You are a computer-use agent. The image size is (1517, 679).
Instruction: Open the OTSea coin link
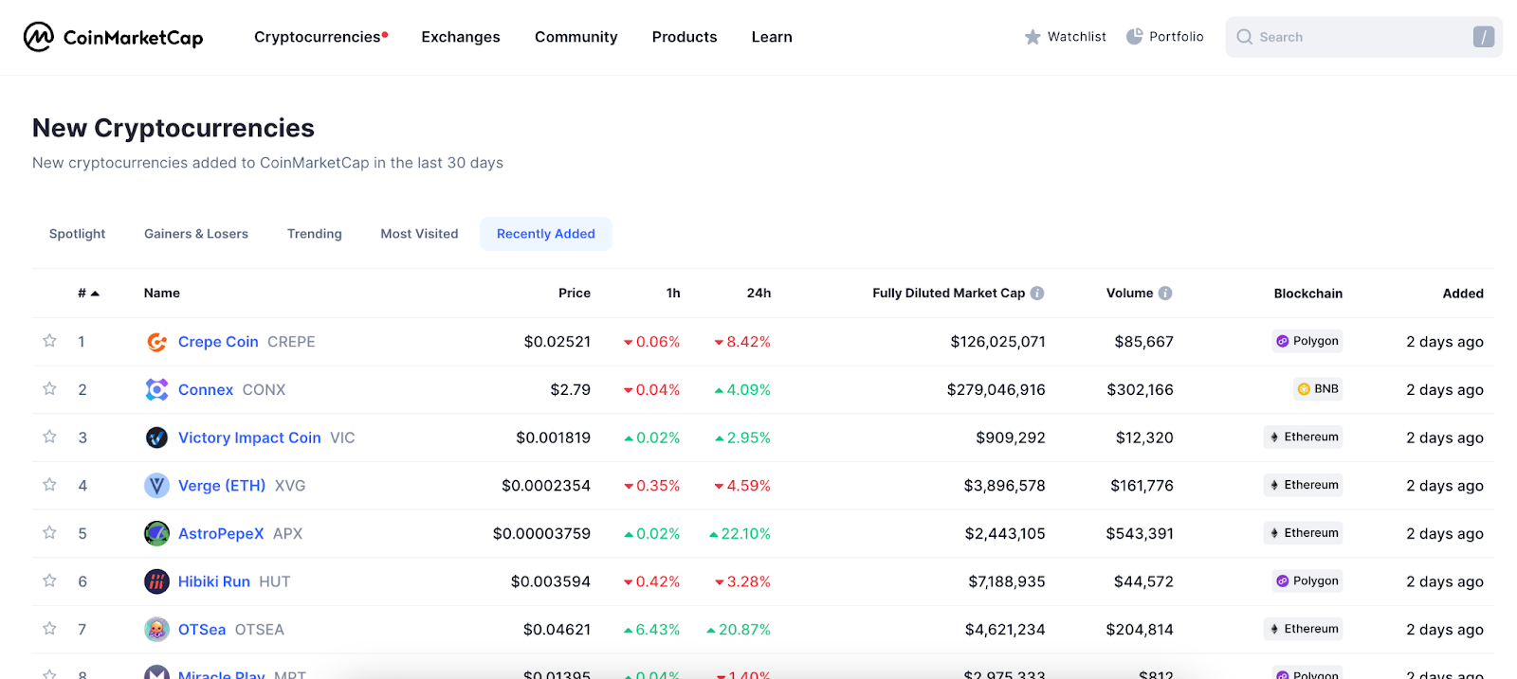(x=202, y=630)
